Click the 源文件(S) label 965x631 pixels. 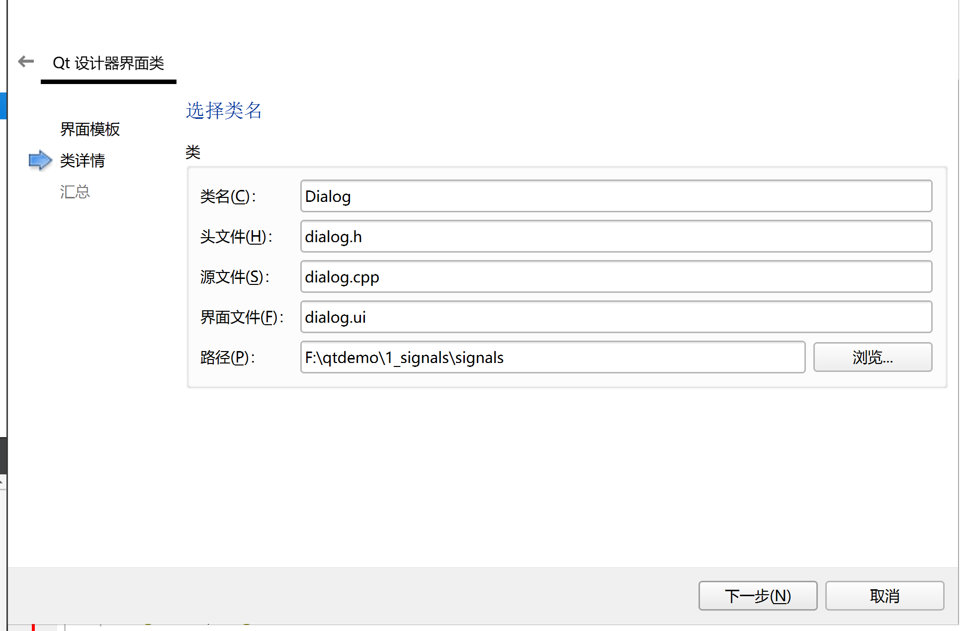235,277
